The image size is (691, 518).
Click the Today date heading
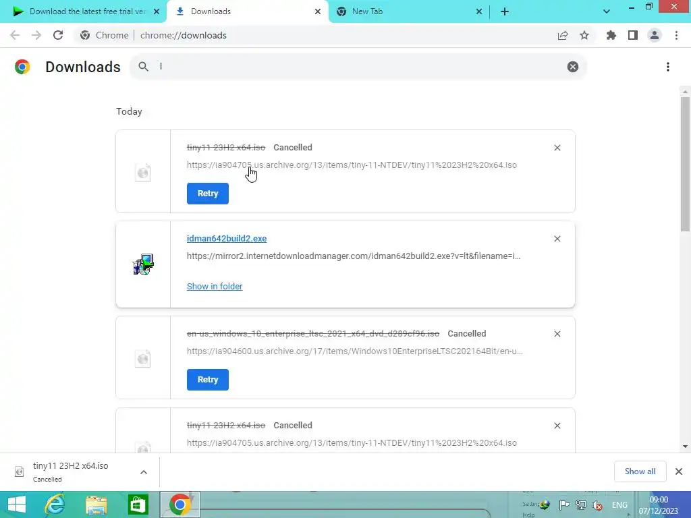click(x=129, y=111)
